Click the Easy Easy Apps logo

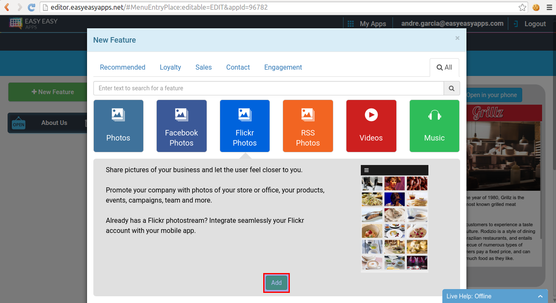[x=33, y=23]
